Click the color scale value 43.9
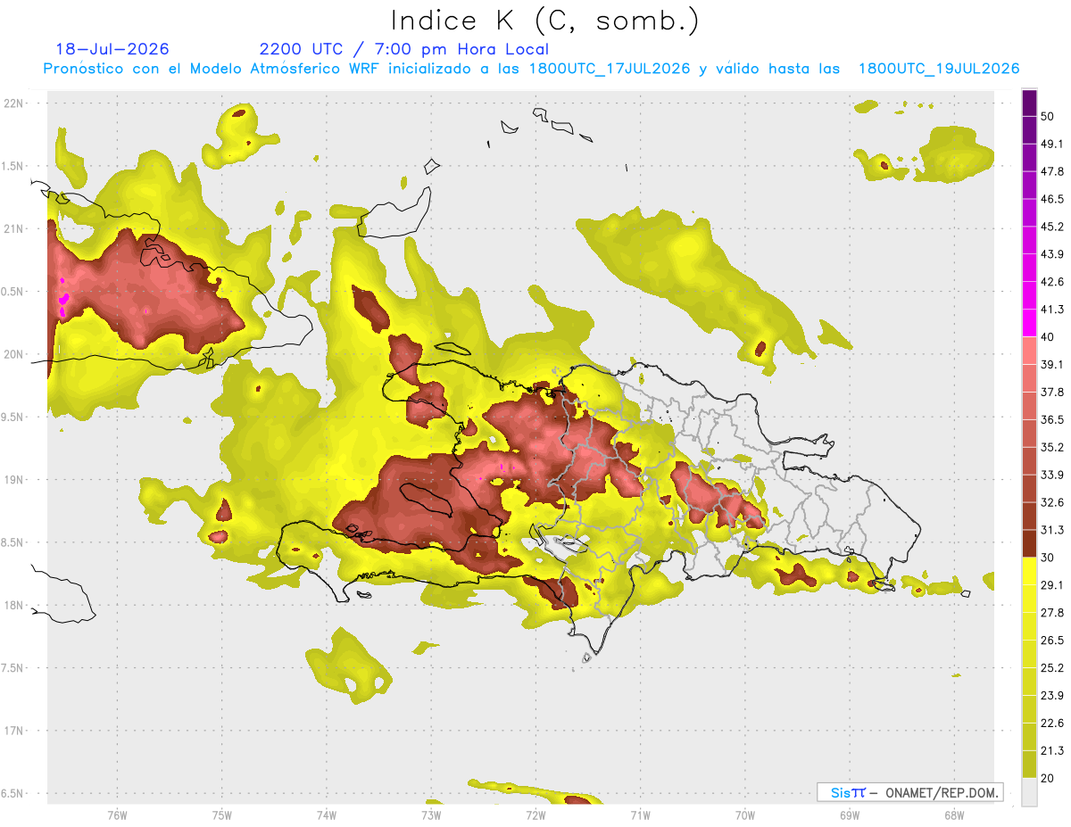 tap(1052, 254)
